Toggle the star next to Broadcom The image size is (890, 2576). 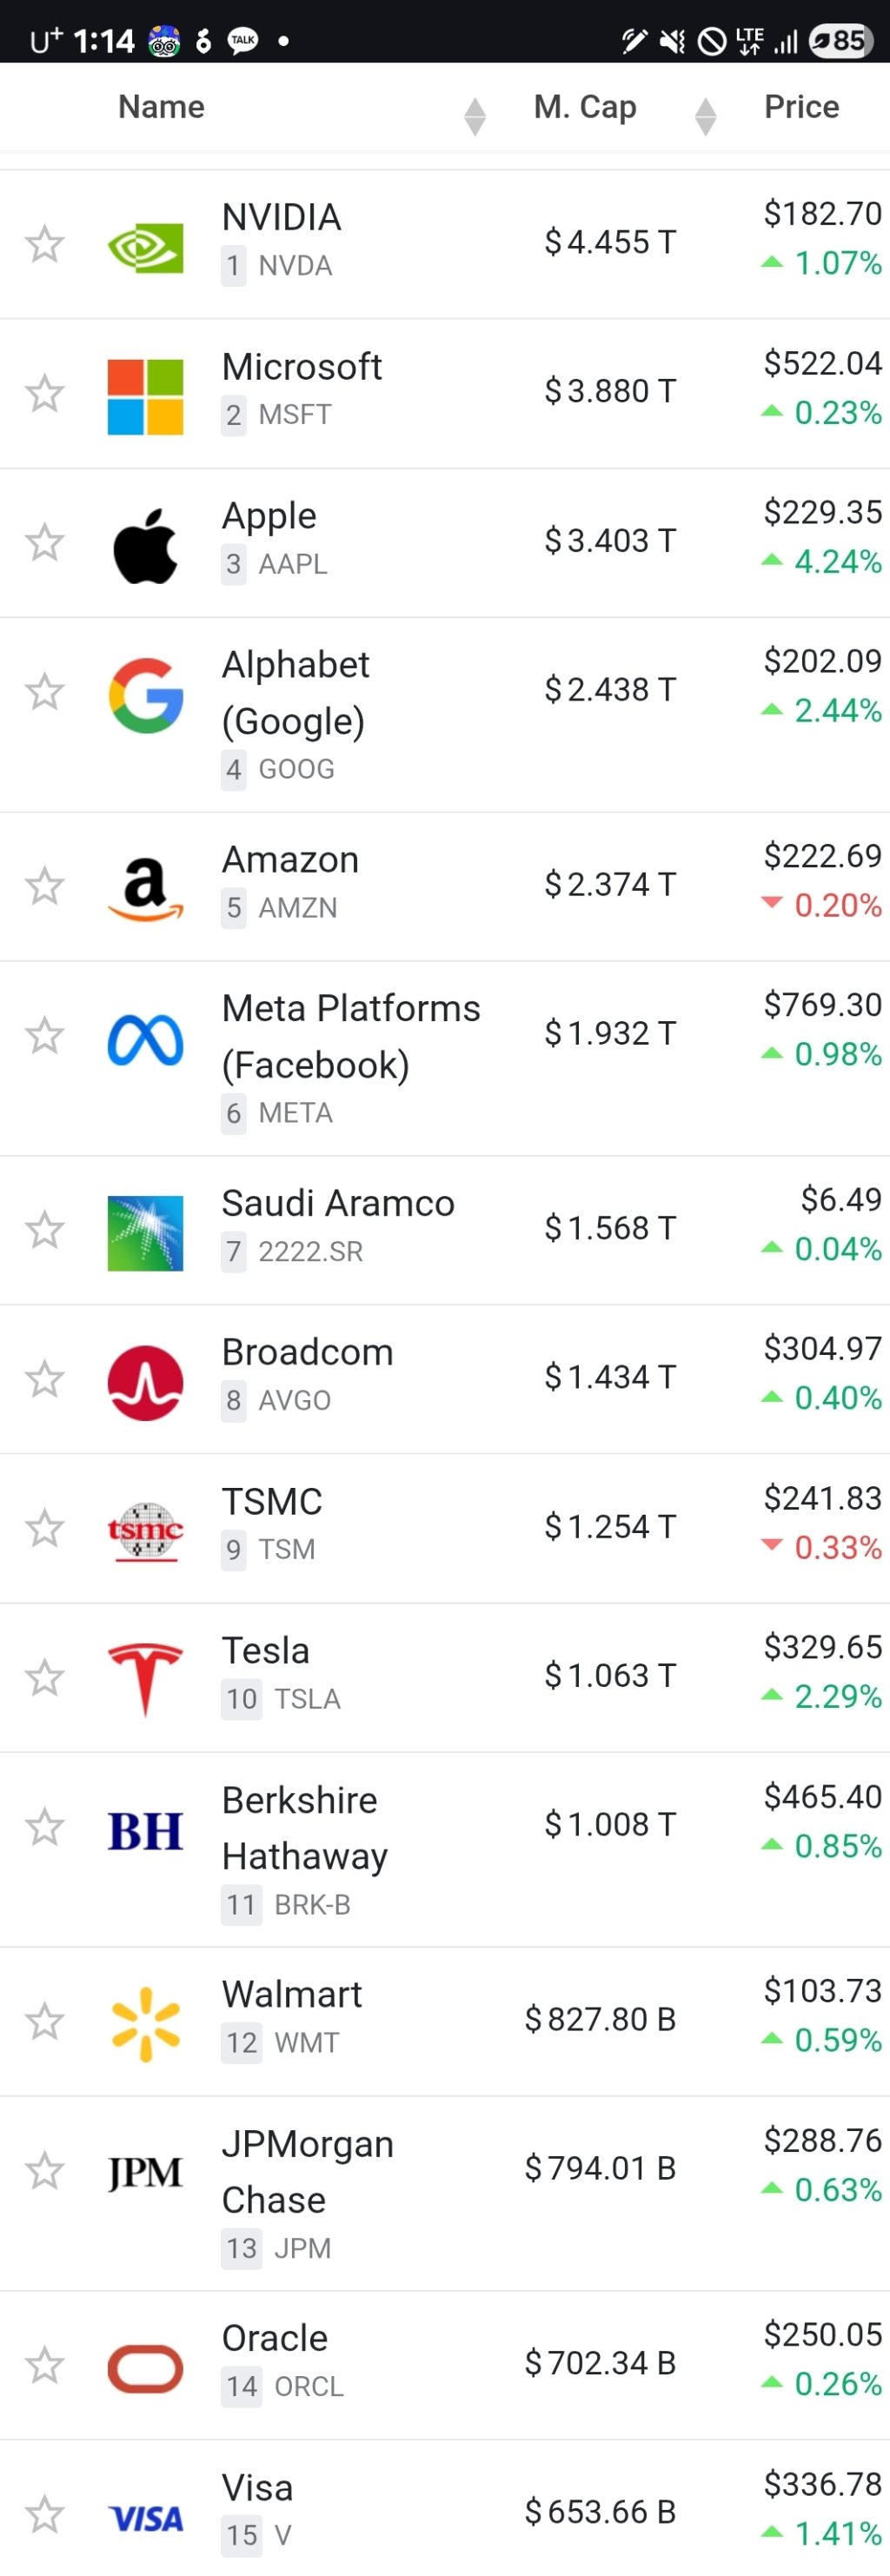pyautogui.click(x=45, y=1380)
